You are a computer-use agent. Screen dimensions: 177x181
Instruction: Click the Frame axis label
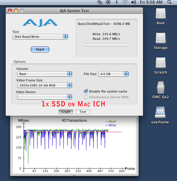pyautogui.click(x=130, y=168)
